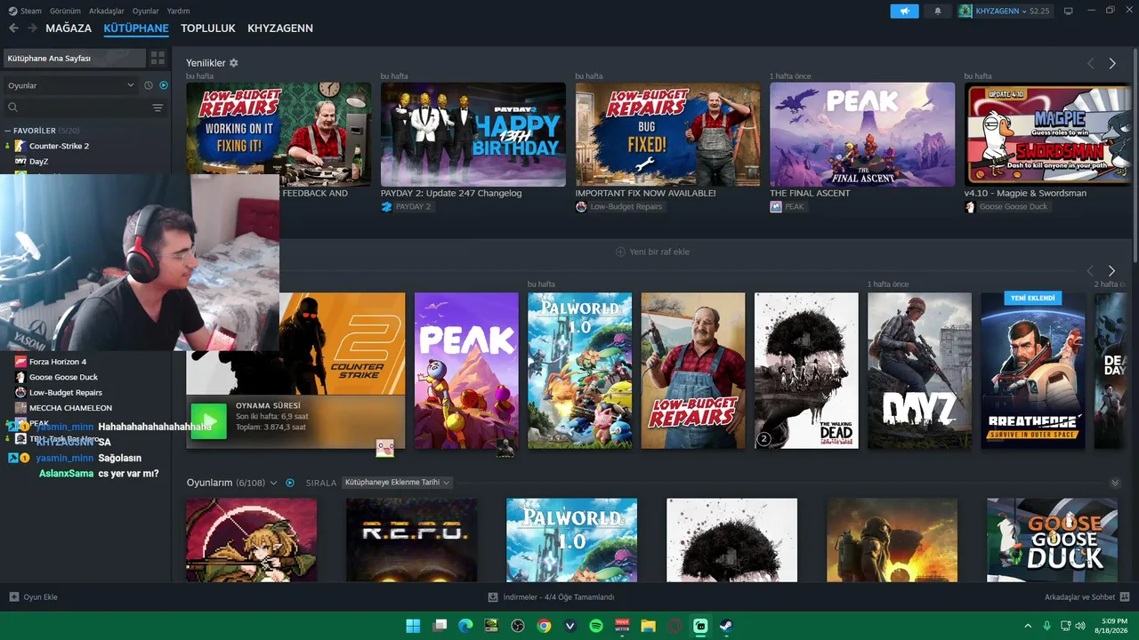
Task: Sort library by recent activity clock icon
Action: tap(149, 85)
